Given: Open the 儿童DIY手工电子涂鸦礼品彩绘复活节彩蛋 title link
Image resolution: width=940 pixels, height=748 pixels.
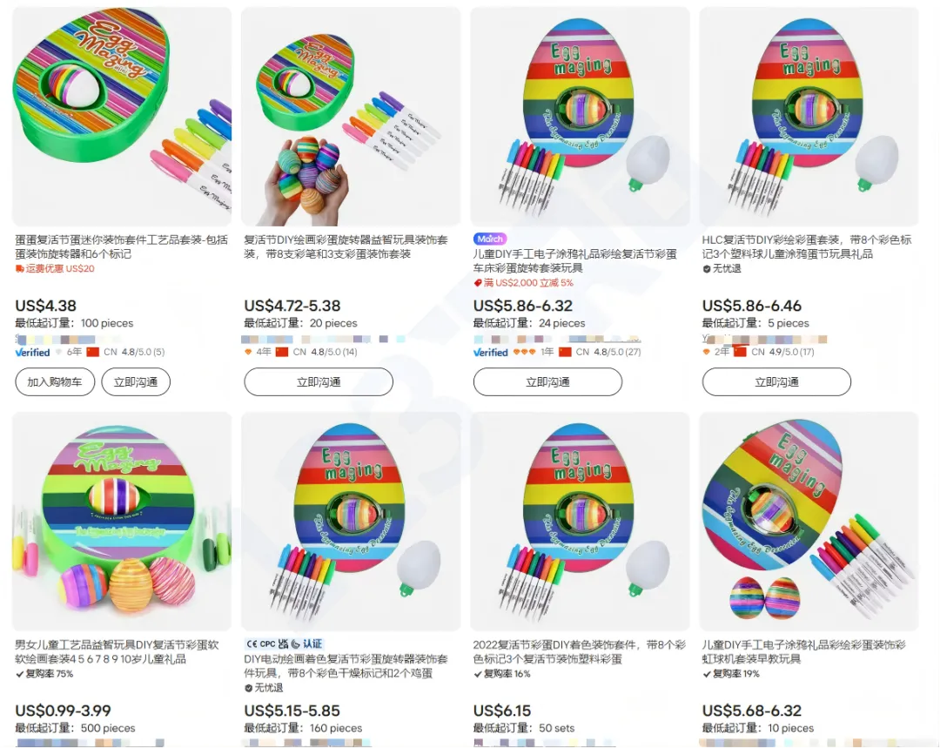Looking at the screenshot, I should 575,261.
